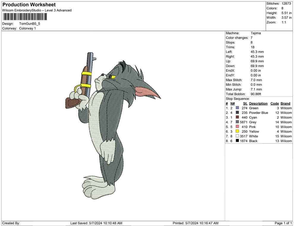Click the 'Code' column header
294x226 pixels.
pos(275,104)
